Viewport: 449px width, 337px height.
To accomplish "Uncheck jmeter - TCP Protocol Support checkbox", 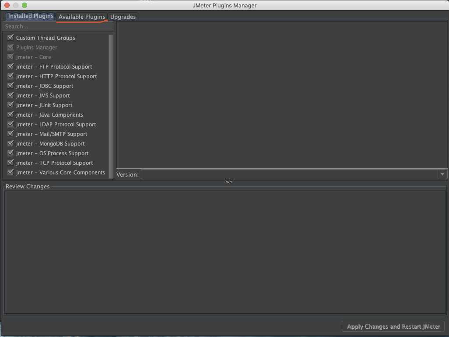I will pos(11,163).
